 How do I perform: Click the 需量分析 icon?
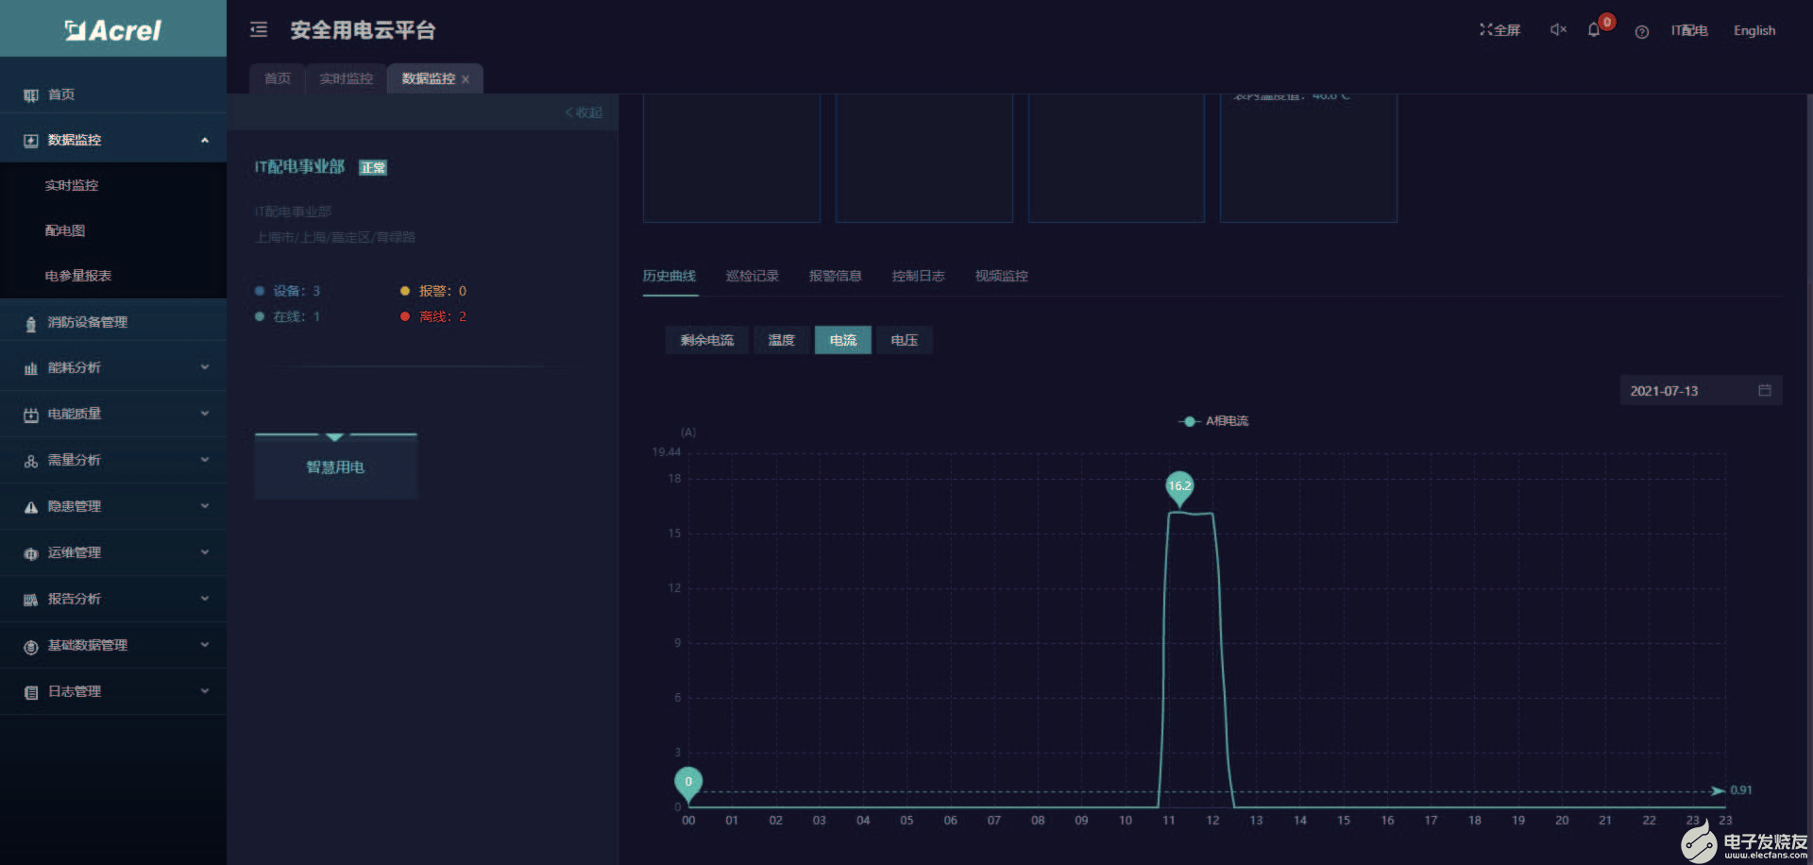point(31,461)
